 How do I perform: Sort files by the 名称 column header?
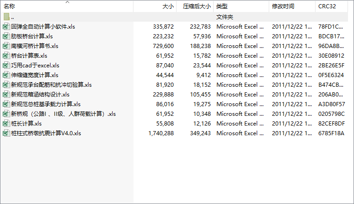pyautogui.click(x=10, y=6)
